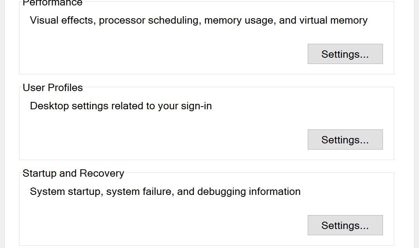
Task: Click the words 'memory usage'
Action: click(238, 20)
